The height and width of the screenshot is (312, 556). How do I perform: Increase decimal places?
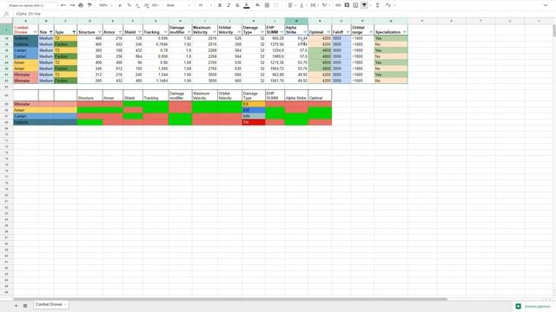point(147,5)
